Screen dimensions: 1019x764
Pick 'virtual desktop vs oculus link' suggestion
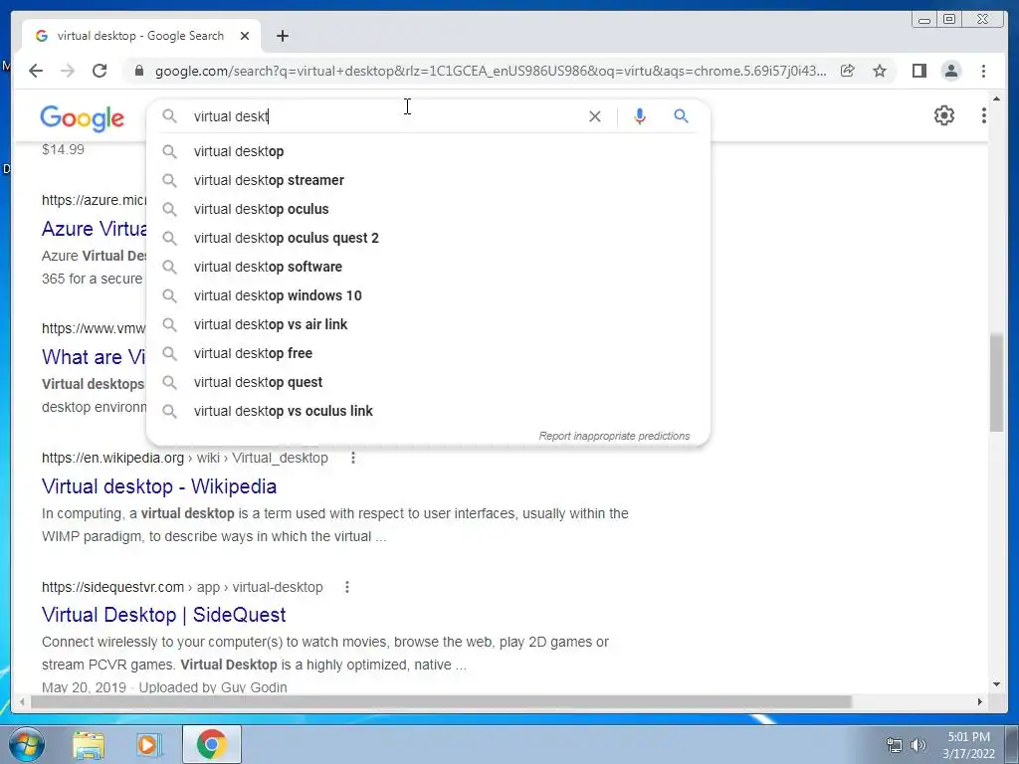point(429,411)
